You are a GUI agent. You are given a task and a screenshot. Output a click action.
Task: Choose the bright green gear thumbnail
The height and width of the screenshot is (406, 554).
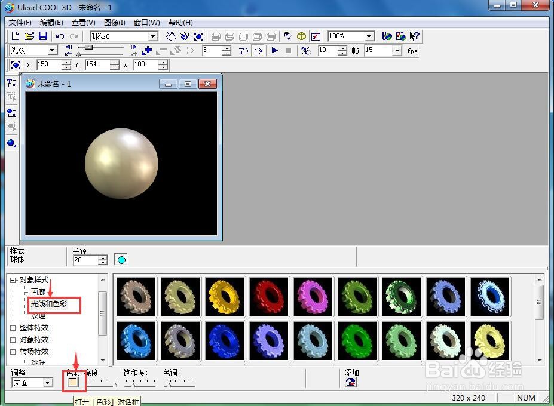[357, 341]
